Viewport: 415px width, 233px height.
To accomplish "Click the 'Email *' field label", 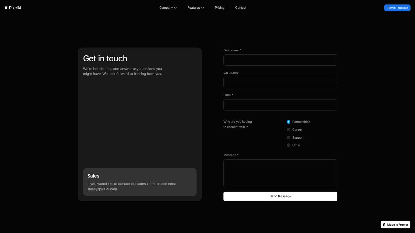I will pyautogui.click(x=228, y=95).
